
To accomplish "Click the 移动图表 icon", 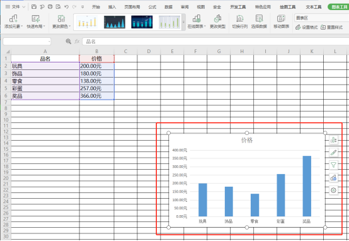I will click(281, 21).
